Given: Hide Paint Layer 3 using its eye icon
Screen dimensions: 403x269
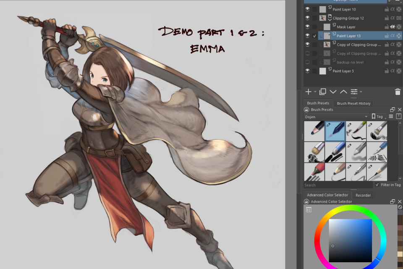Looking at the screenshot, I should (307, 71).
